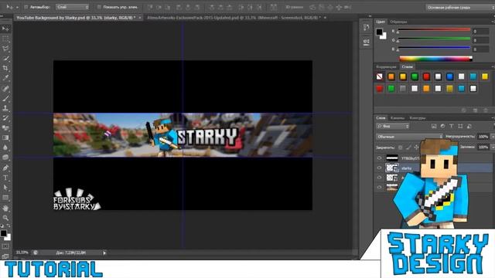Switch to the second document tab

pos(234,18)
